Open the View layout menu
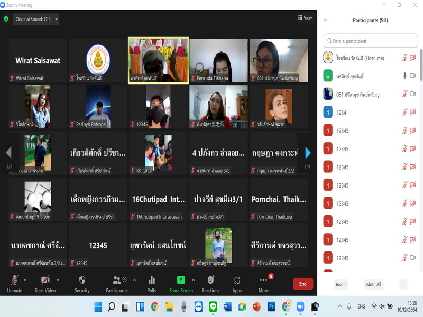Viewport: 423px width, 317px height. click(305, 18)
